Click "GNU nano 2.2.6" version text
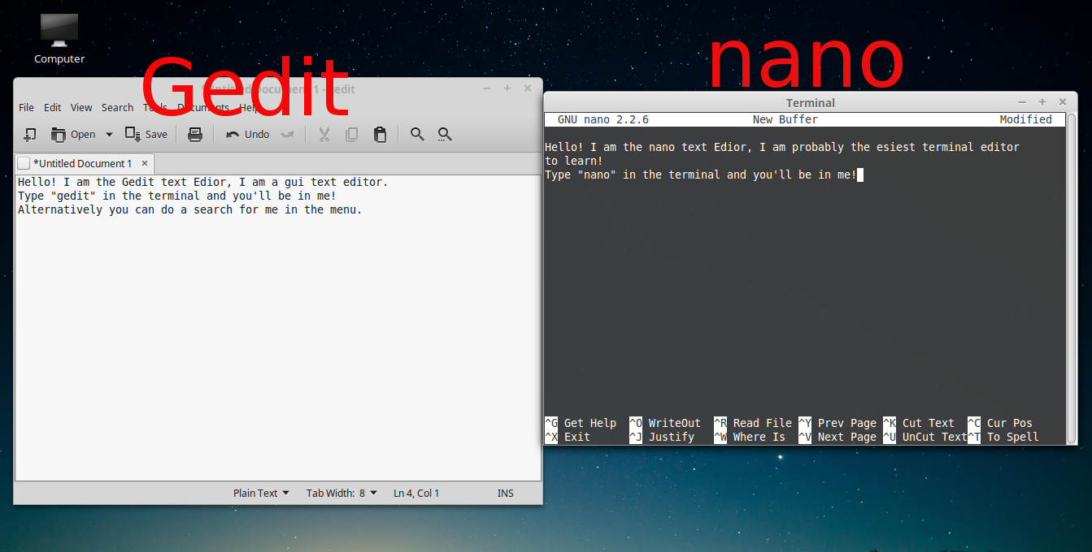Screen dimensions: 1092x552 [x=603, y=119]
